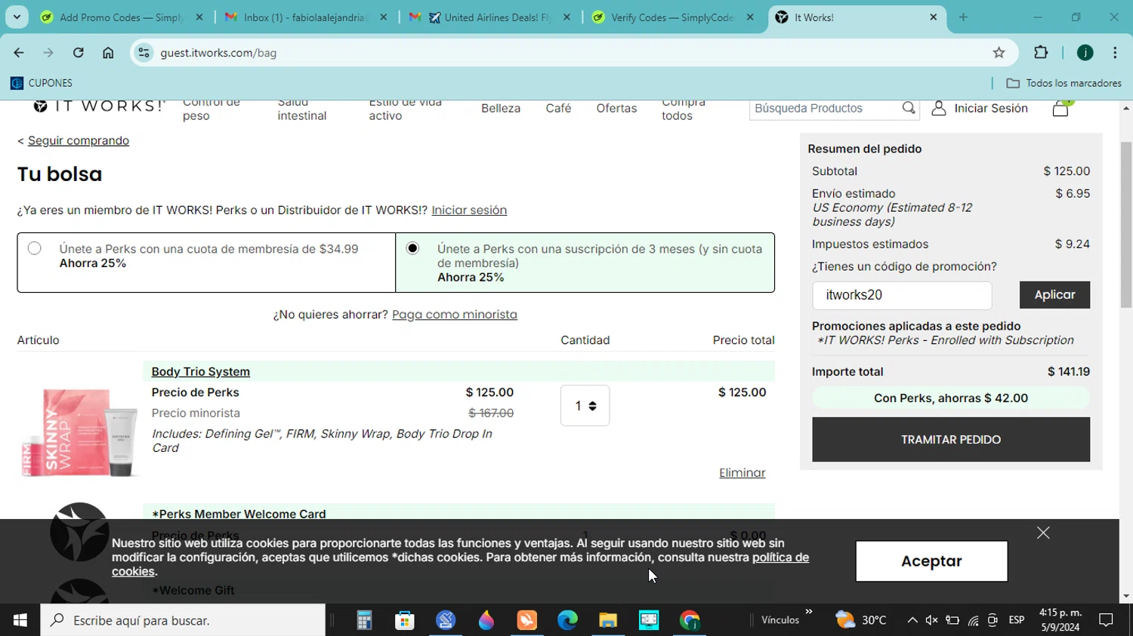Open the orange app left of Edge
The width and height of the screenshot is (1133, 636).
pyautogui.click(x=526, y=620)
